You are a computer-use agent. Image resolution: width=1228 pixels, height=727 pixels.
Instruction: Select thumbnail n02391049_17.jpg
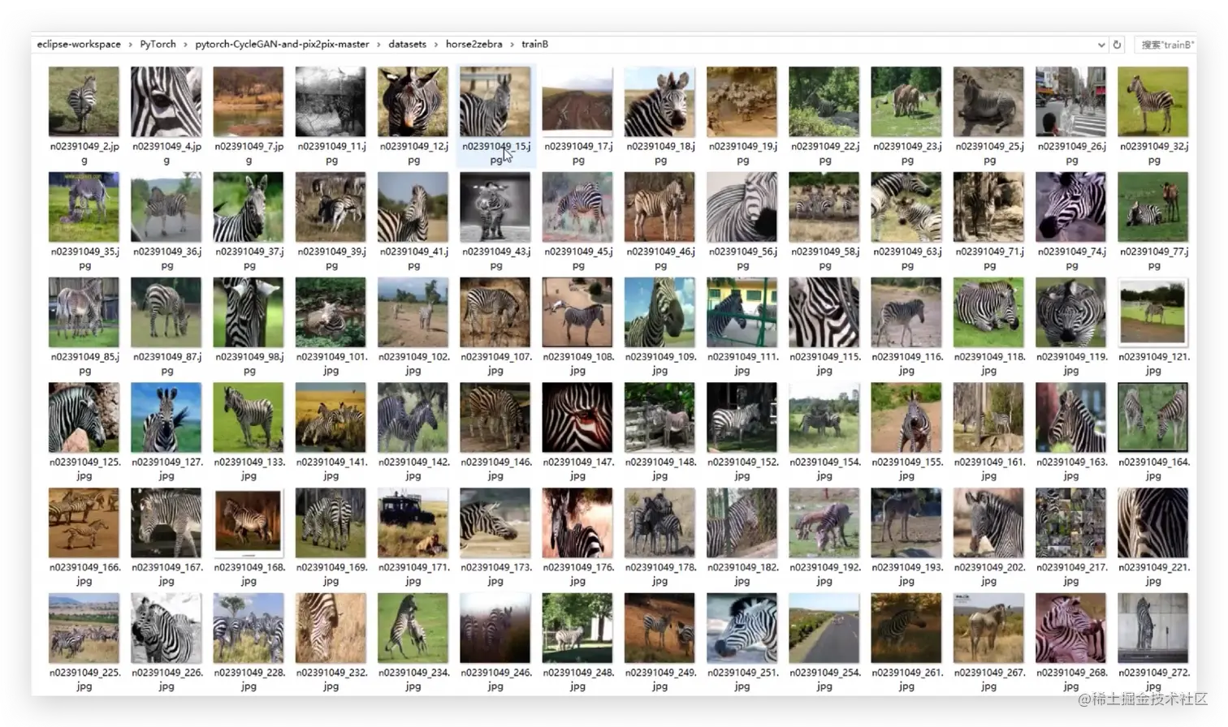point(577,101)
